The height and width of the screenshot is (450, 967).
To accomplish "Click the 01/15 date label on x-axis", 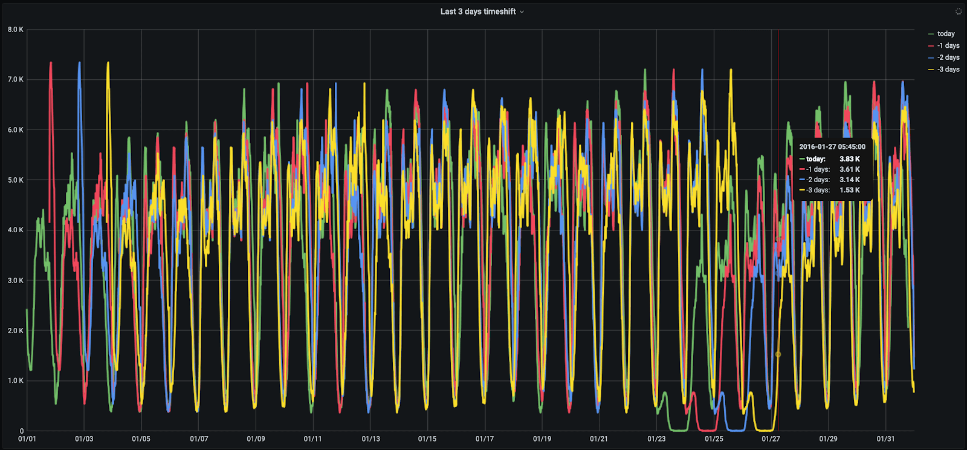I will (x=427, y=439).
